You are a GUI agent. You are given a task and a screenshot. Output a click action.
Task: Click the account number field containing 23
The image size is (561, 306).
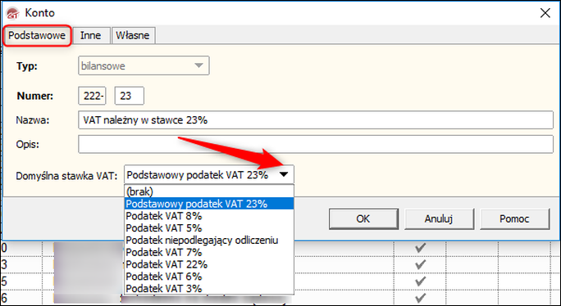[x=129, y=96]
